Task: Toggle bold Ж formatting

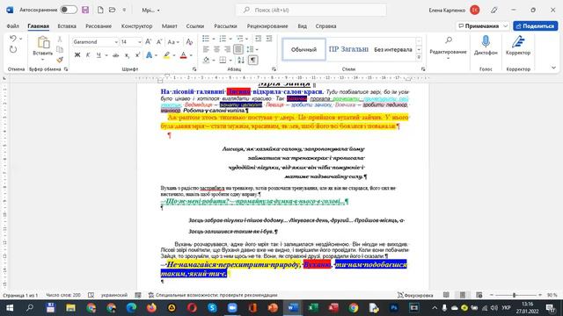Action: (x=77, y=55)
